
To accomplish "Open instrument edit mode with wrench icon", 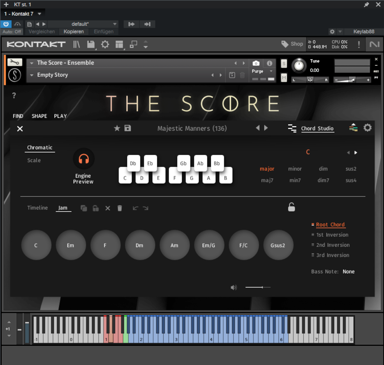I will click(15, 62).
